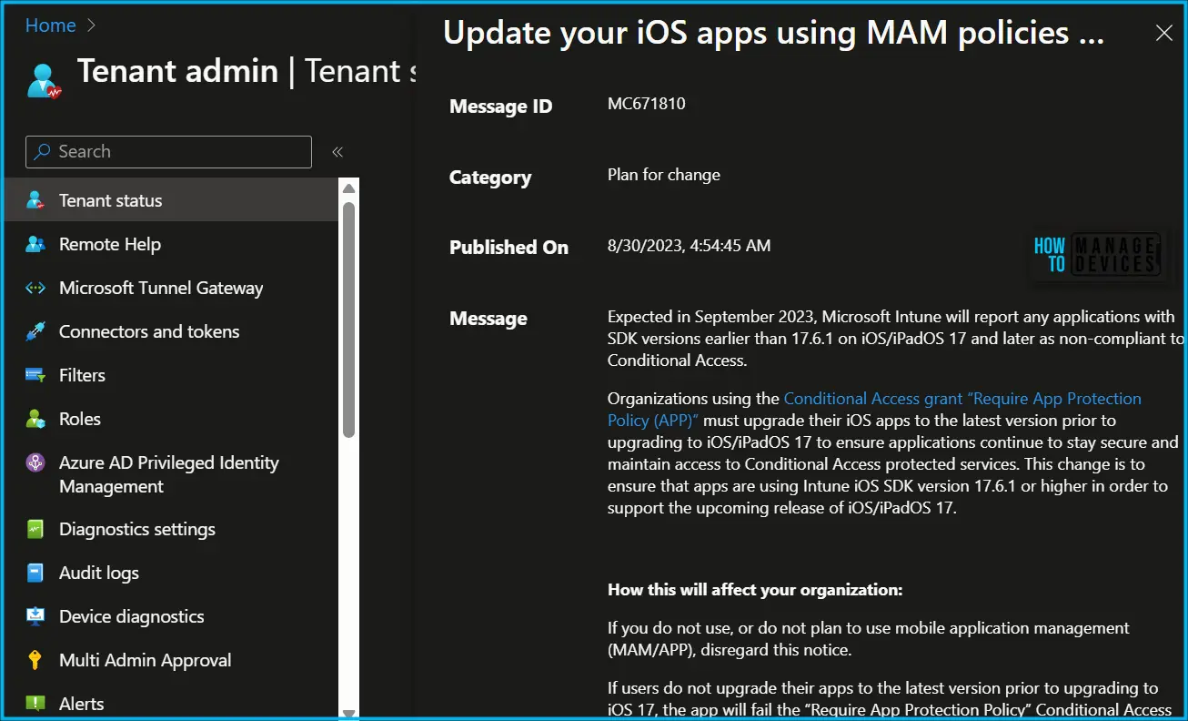
Task: Go to Connectors and tokens
Action: click(x=171, y=331)
